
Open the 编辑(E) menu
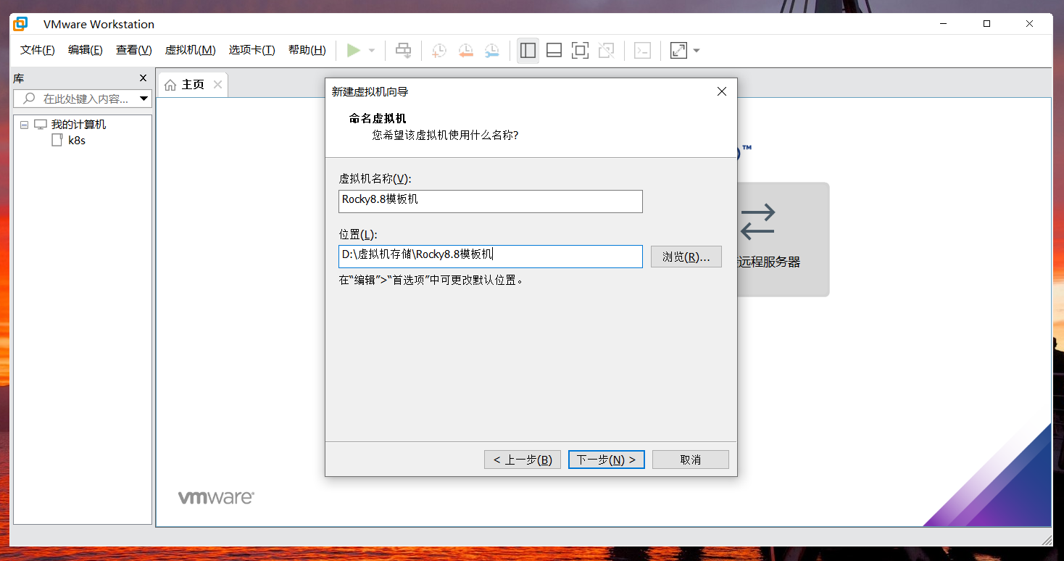pyautogui.click(x=86, y=50)
